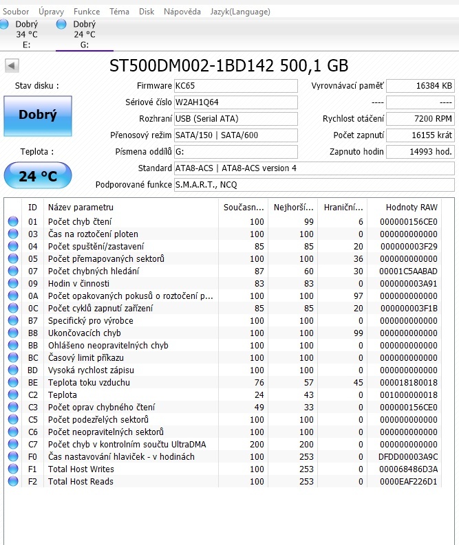The width and height of the screenshot is (459, 545).
Task: Open the Nápověda menu
Action: [182, 12]
